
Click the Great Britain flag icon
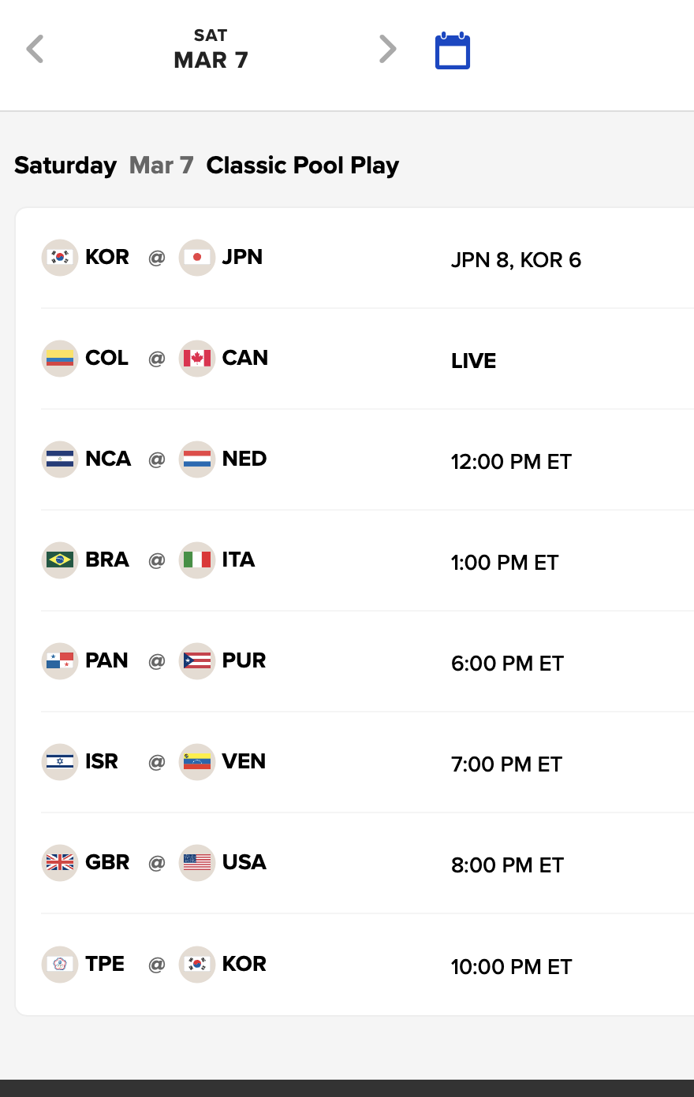pos(60,863)
